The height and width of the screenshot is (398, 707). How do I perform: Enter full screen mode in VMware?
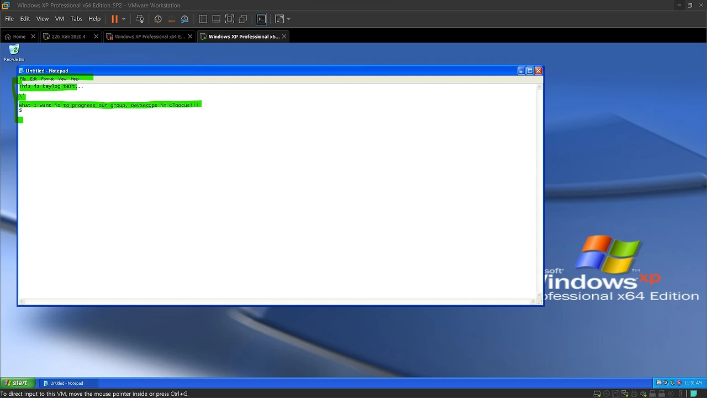click(230, 19)
